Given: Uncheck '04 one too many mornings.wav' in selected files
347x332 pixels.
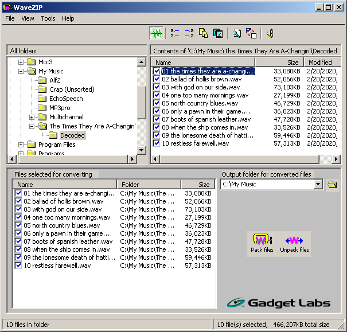Looking at the screenshot, I should pyautogui.click(x=18, y=217).
